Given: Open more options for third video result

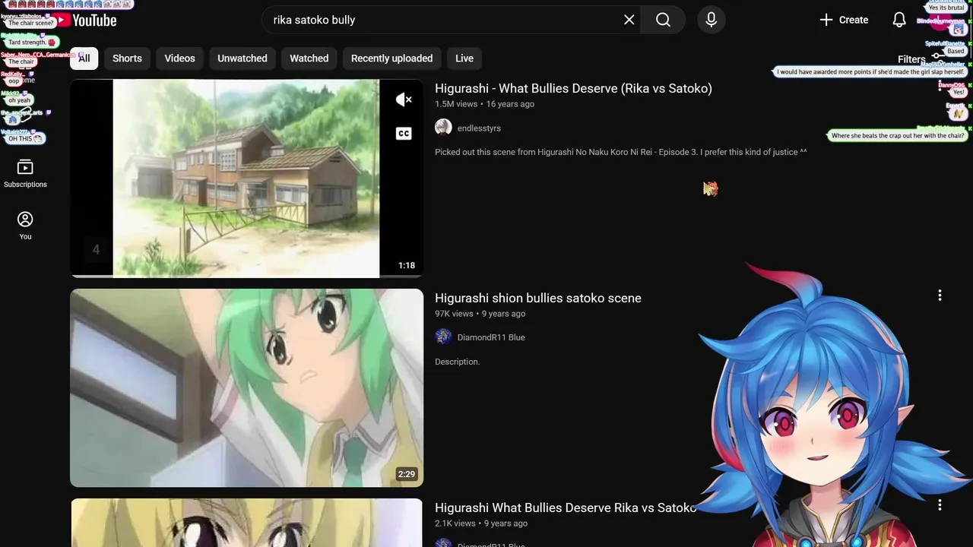Looking at the screenshot, I should [940, 505].
